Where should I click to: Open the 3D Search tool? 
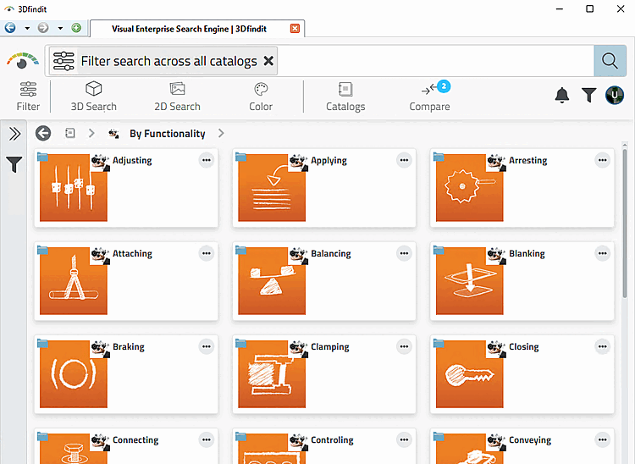(x=93, y=97)
